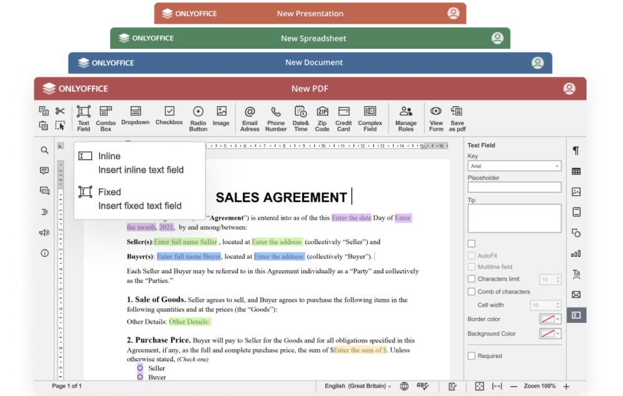Toggle the unlabeled checkbox below Tip box

[472, 244]
